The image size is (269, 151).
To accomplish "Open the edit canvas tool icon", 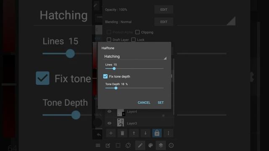I will tap(108, 146).
